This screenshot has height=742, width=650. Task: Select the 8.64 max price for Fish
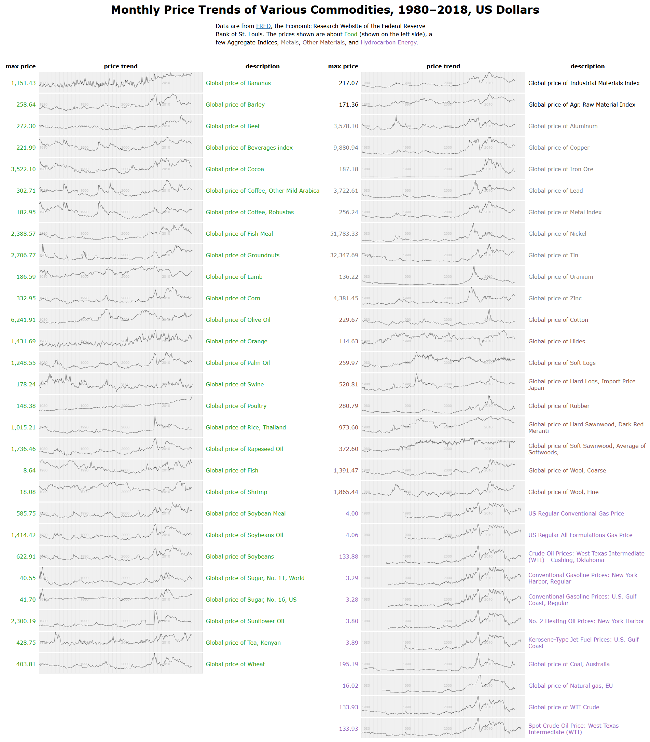point(29,470)
